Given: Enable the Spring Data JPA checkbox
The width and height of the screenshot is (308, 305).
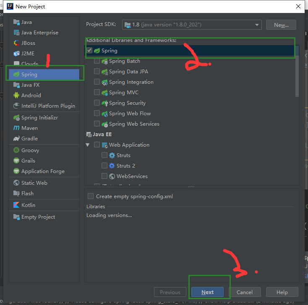Looking at the screenshot, I should tap(97, 71).
